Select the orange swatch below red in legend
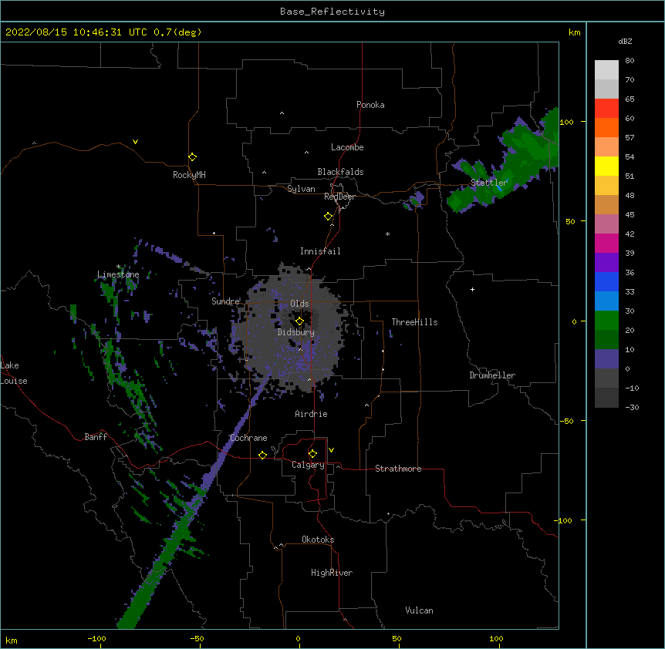 [606, 127]
